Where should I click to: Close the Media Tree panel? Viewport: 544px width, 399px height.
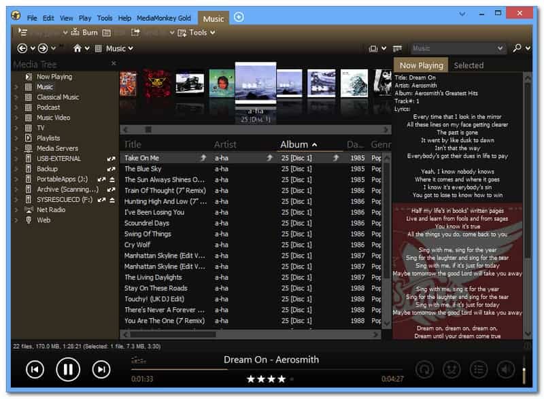114,63
